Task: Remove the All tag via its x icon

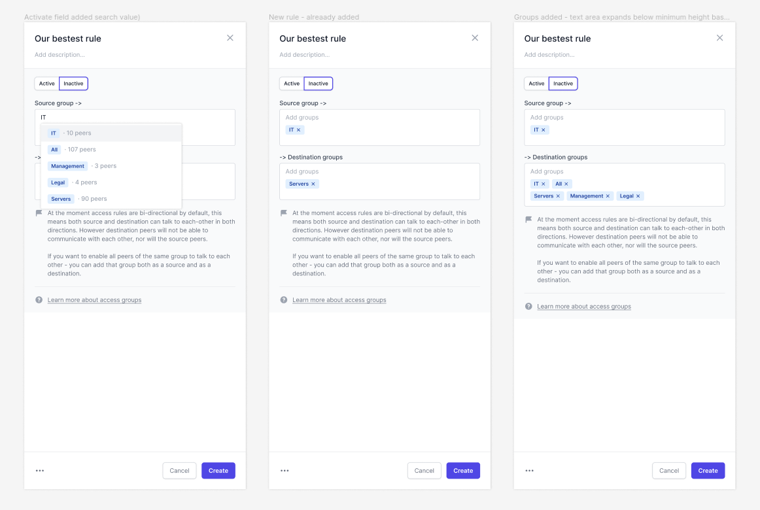Action: pos(566,184)
